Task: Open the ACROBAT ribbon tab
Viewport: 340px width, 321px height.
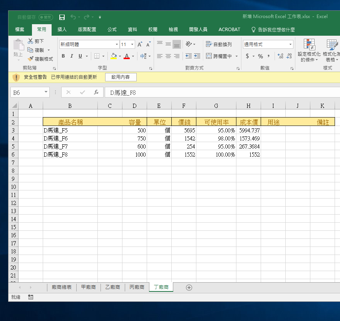Action: [229, 30]
